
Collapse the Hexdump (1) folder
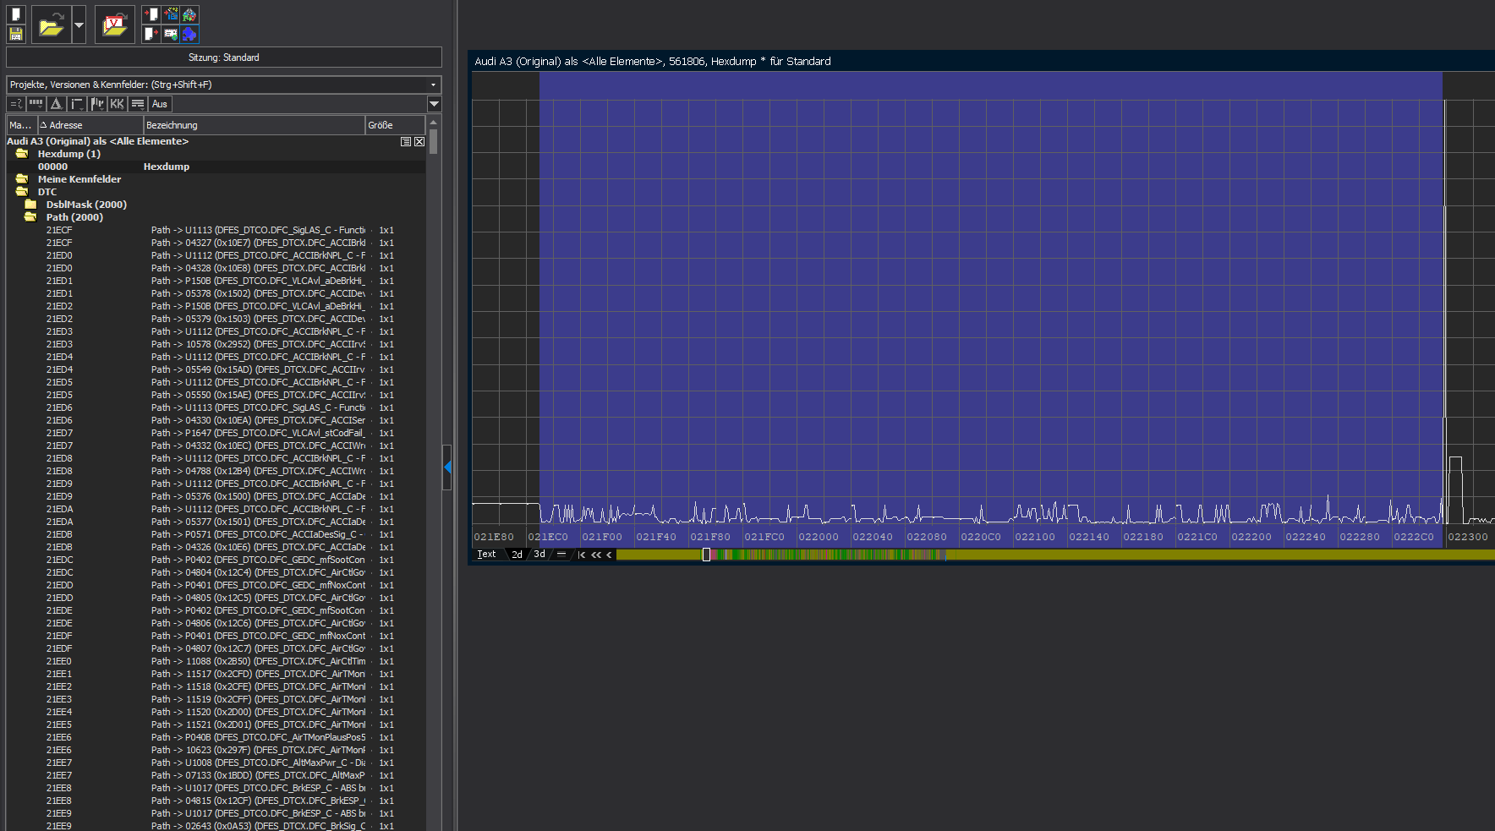(22, 154)
